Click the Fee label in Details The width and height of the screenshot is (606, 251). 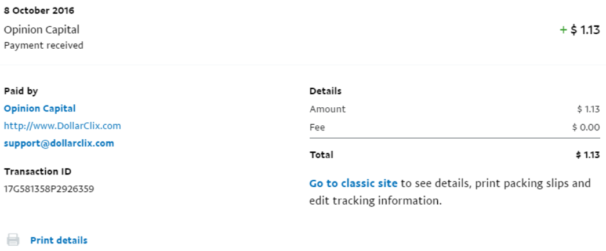[317, 127]
